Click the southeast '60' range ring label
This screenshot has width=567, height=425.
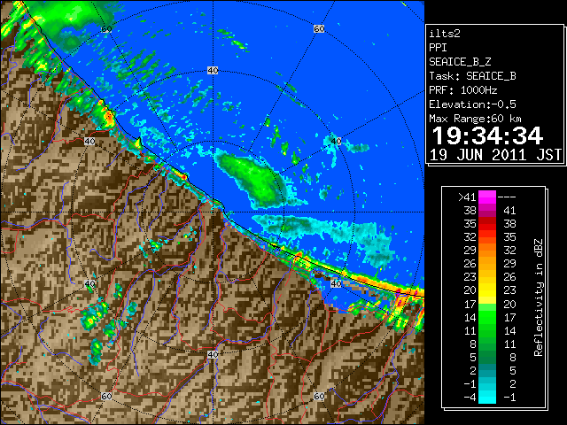pos(319,397)
